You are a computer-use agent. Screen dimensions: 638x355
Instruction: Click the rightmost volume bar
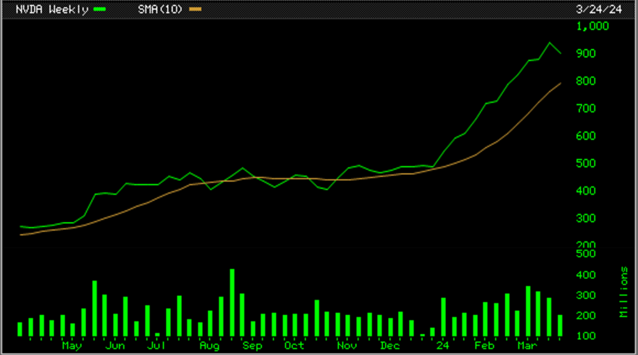pos(559,325)
